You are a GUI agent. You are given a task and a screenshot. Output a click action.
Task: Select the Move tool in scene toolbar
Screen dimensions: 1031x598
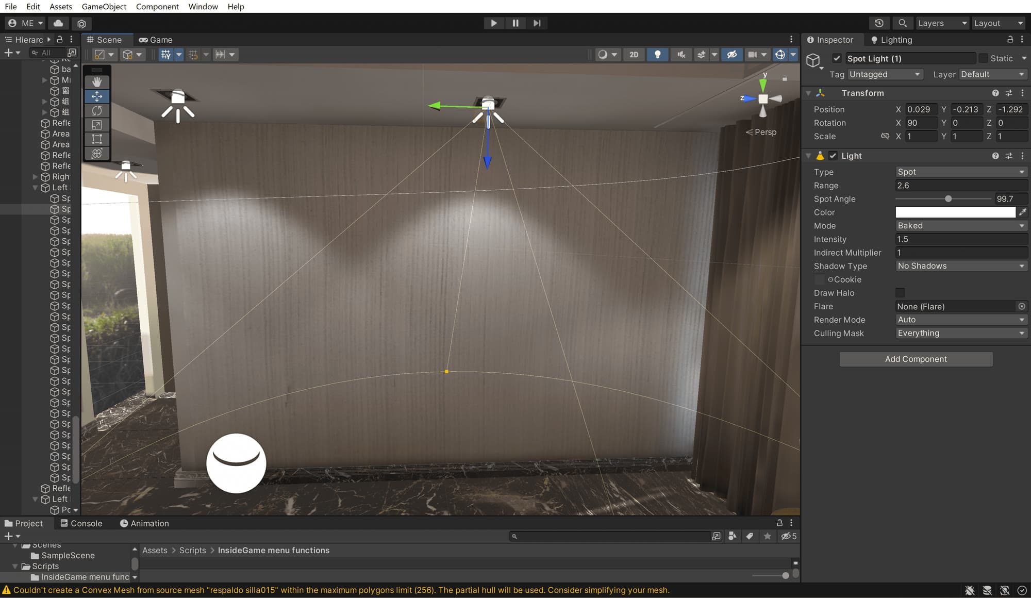97,96
